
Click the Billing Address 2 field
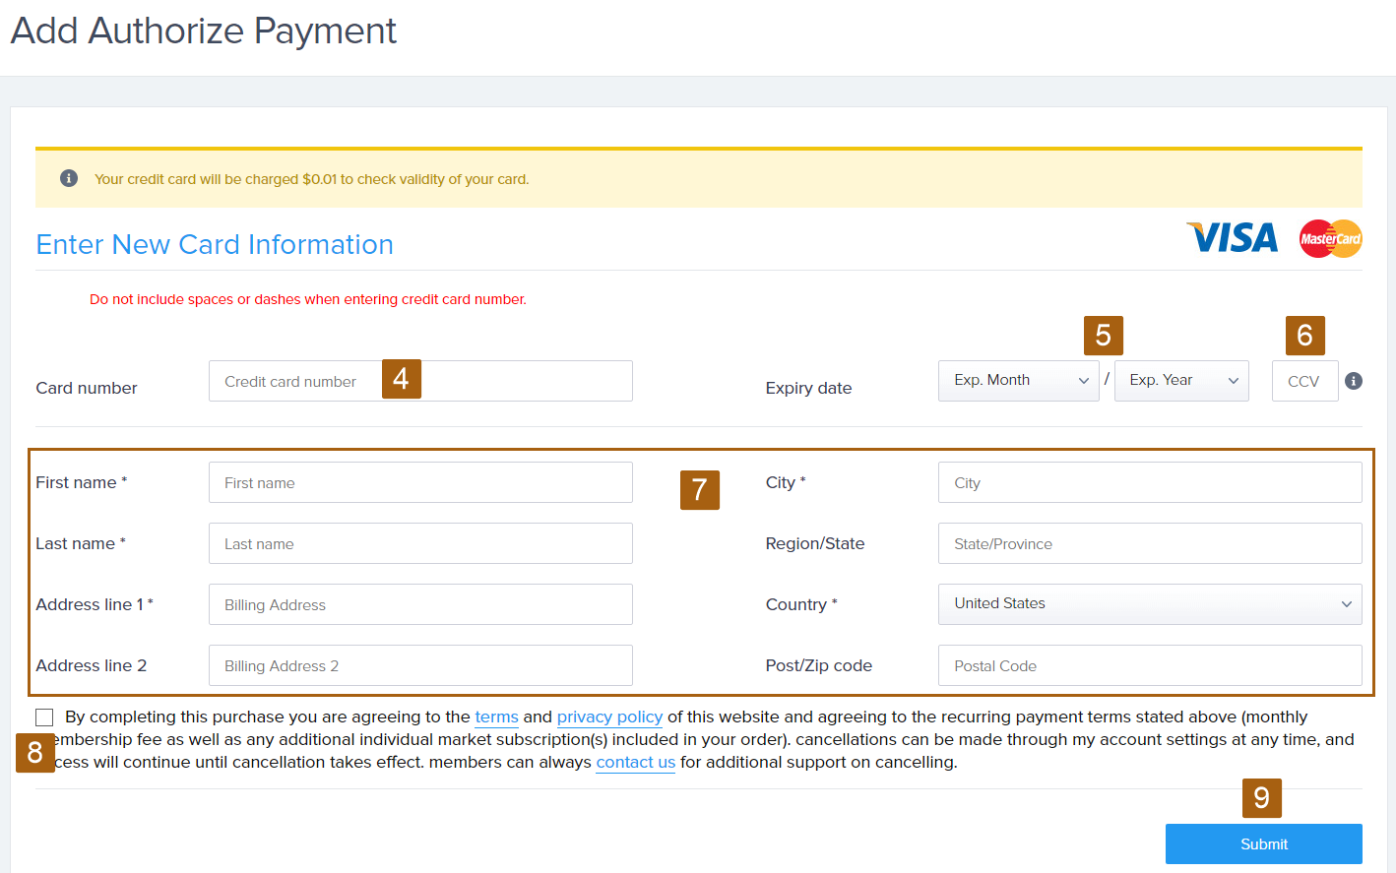pos(420,666)
